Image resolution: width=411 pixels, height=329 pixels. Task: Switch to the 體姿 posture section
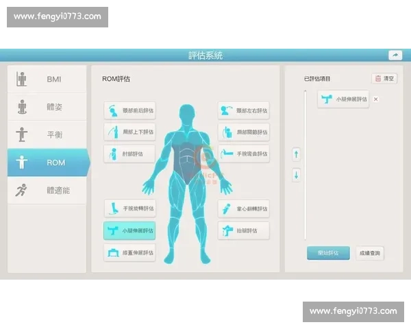(47, 107)
